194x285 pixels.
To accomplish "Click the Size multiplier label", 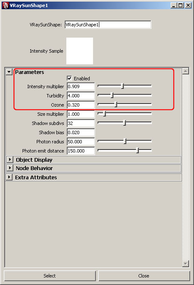I will [x=50, y=114].
